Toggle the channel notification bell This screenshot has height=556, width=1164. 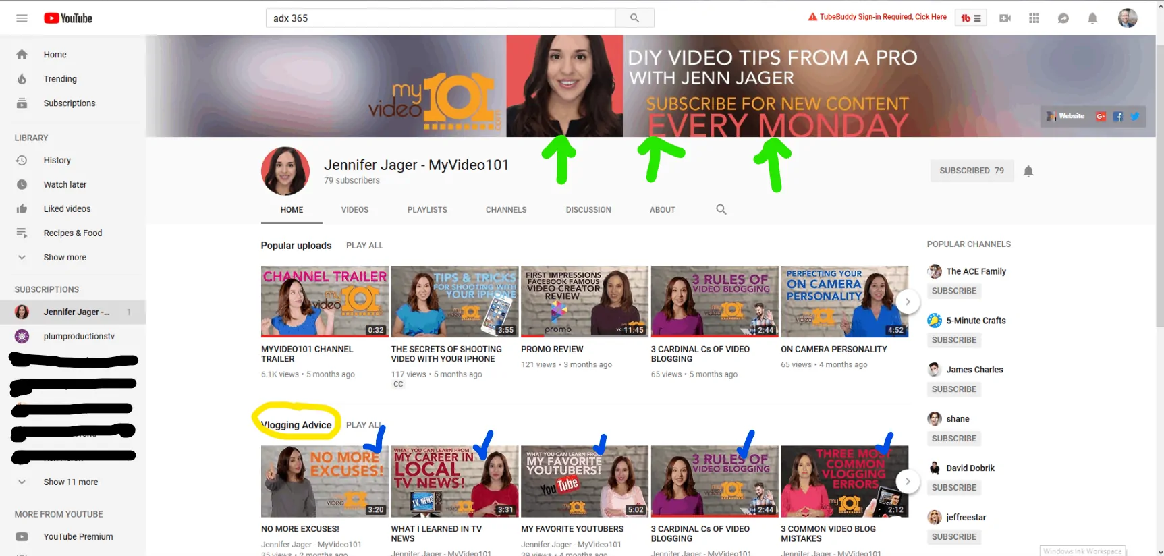coord(1028,171)
